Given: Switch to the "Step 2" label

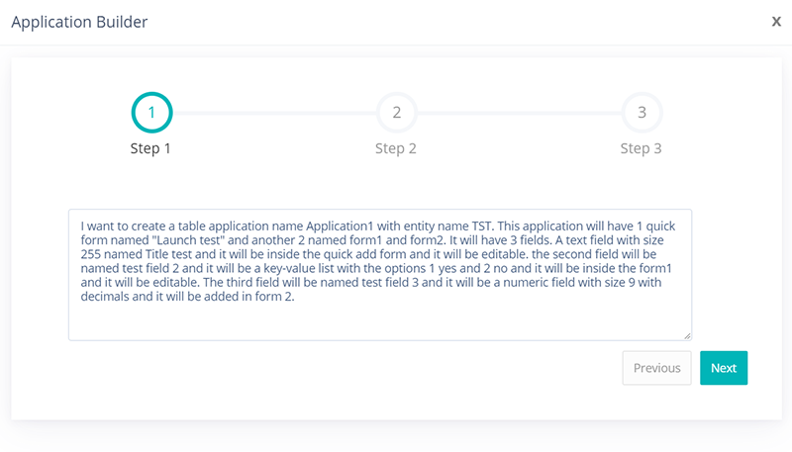Looking at the screenshot, I should tap(396, 148).
